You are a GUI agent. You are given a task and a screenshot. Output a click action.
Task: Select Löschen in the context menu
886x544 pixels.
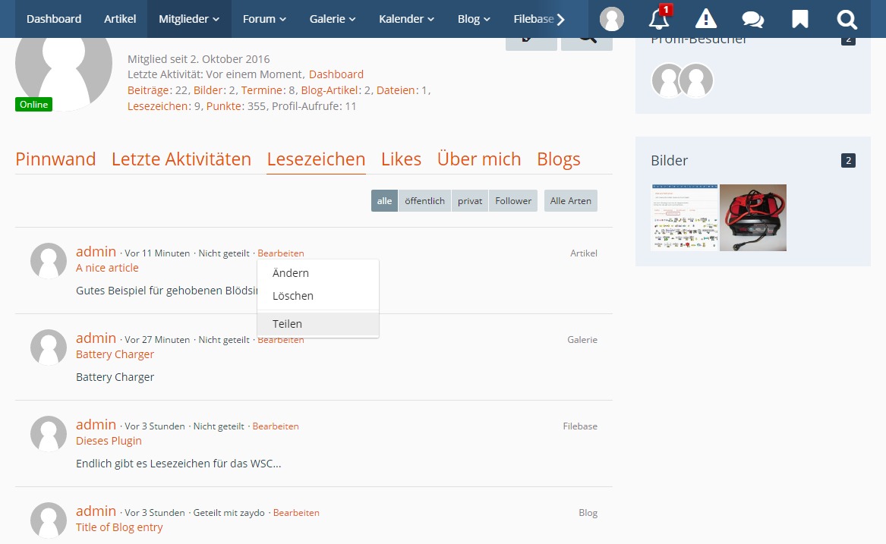coord(293,296)
